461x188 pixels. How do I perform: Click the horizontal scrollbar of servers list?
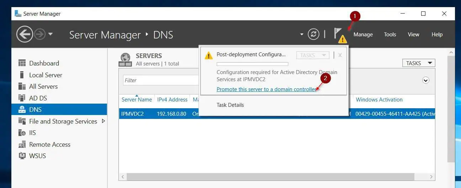[x=270, y=177]
